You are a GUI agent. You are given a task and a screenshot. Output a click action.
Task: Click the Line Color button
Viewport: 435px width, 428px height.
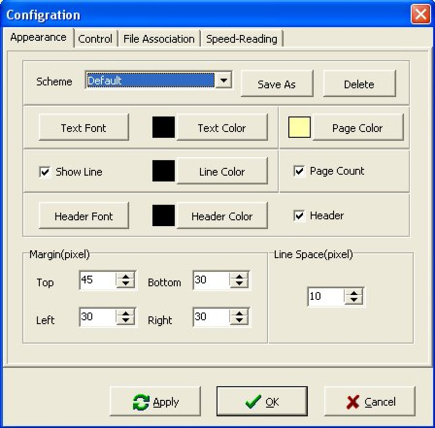point(222,171)
